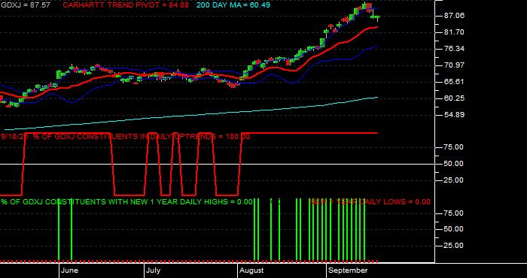
Task: Click the August date axis label
Action: pos(251,270)
